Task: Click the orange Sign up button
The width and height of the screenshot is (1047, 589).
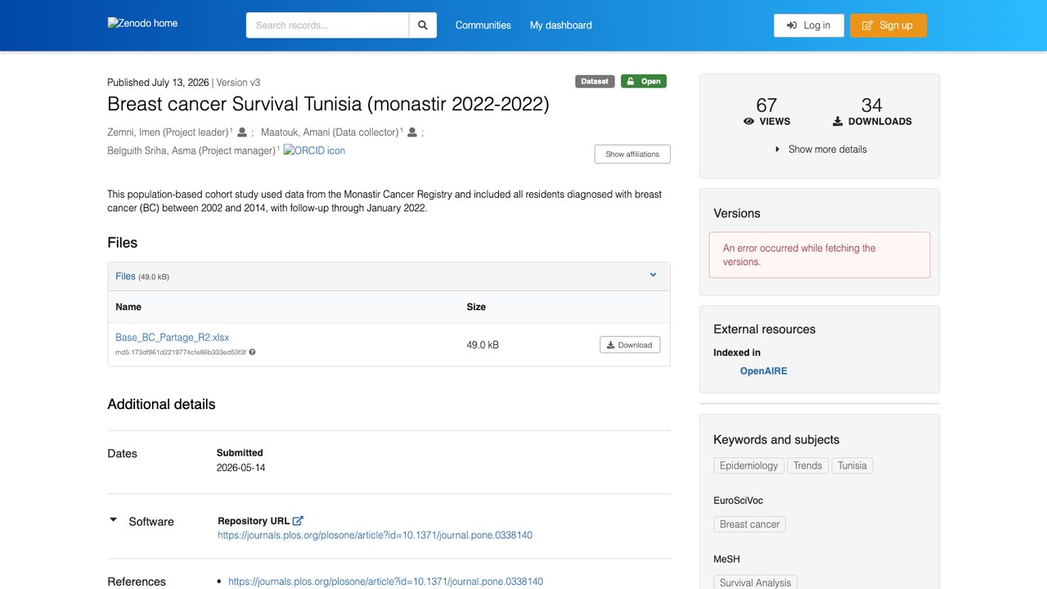Action: [x=888, y=25]
